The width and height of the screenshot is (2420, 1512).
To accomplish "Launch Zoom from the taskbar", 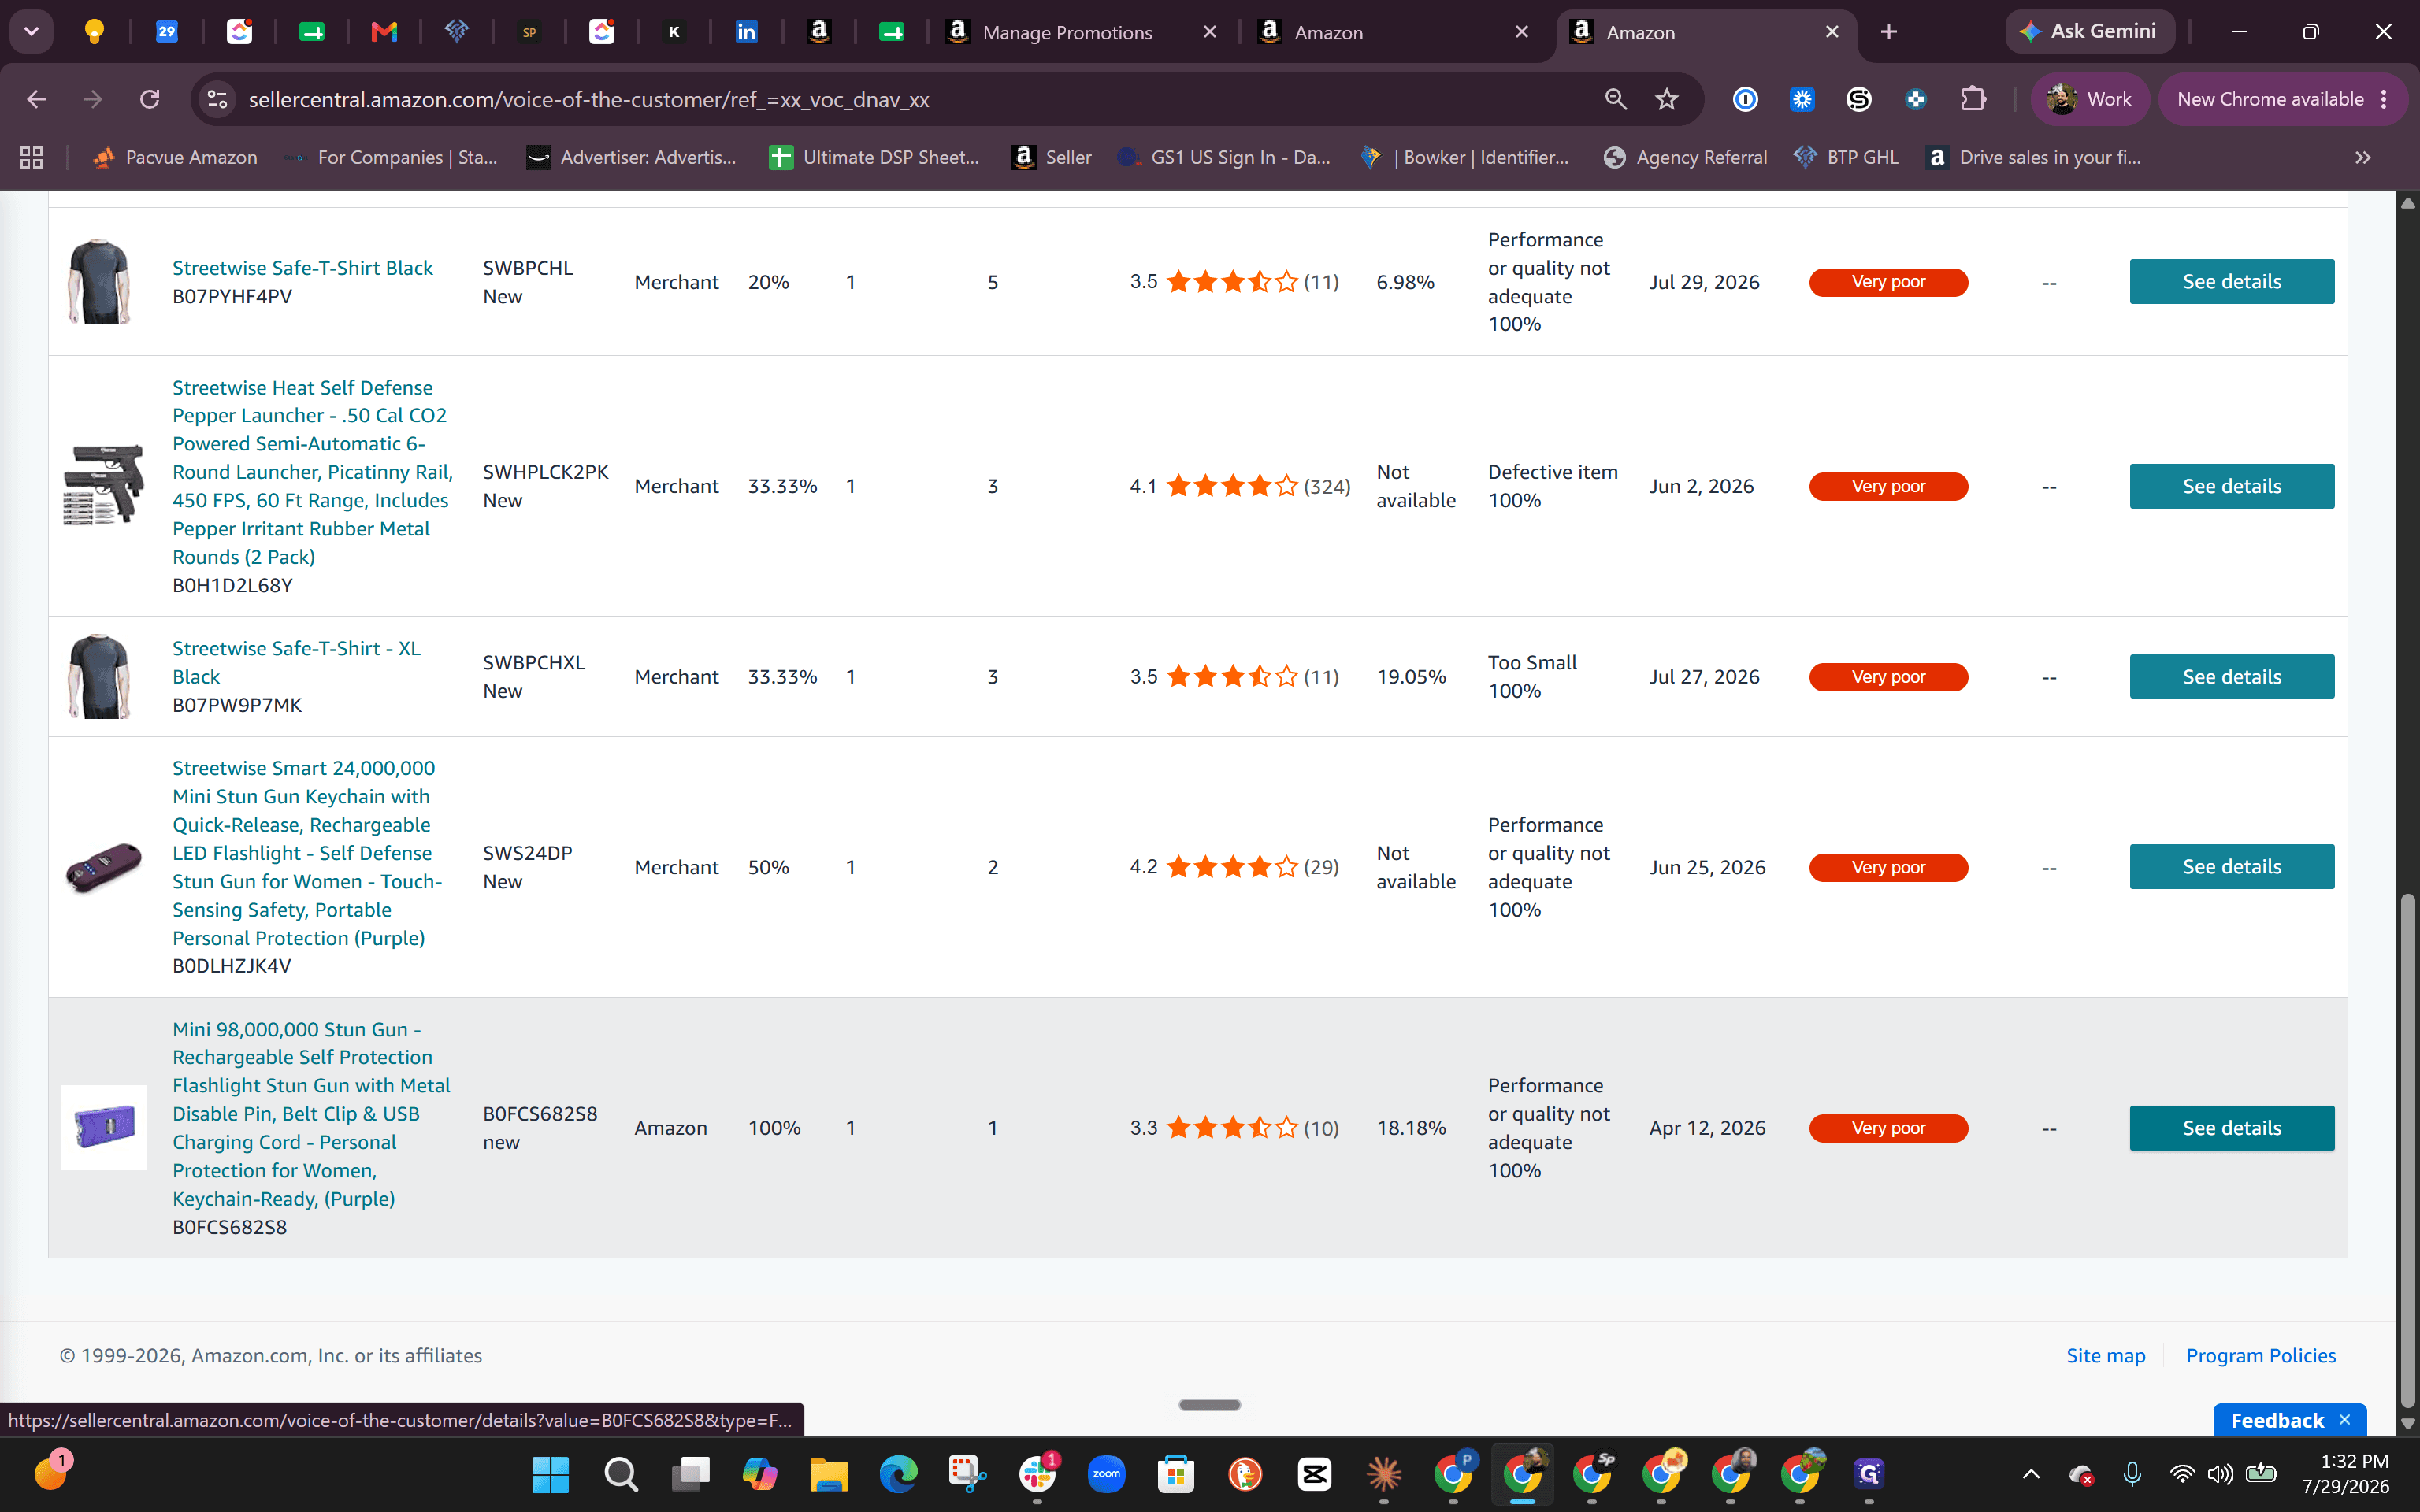I will click(x=1106, y=1473).
